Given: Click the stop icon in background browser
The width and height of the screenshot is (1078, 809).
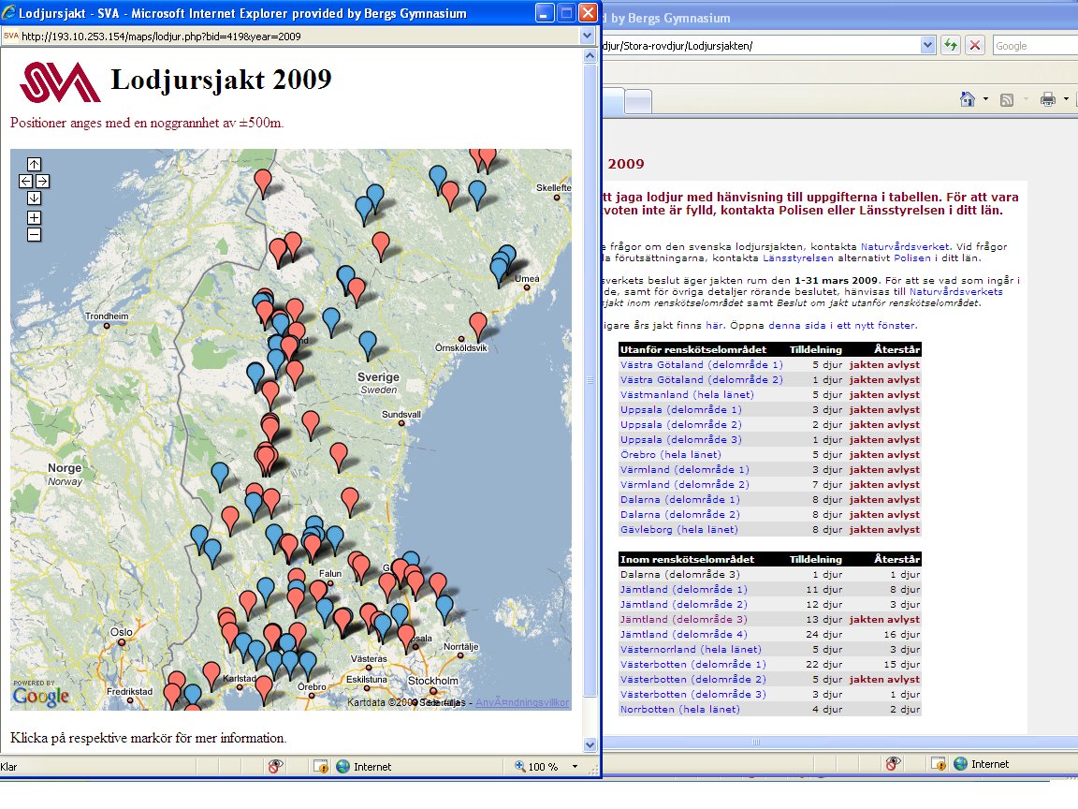Looking at the screenshot, I should (x=974, y=45).
